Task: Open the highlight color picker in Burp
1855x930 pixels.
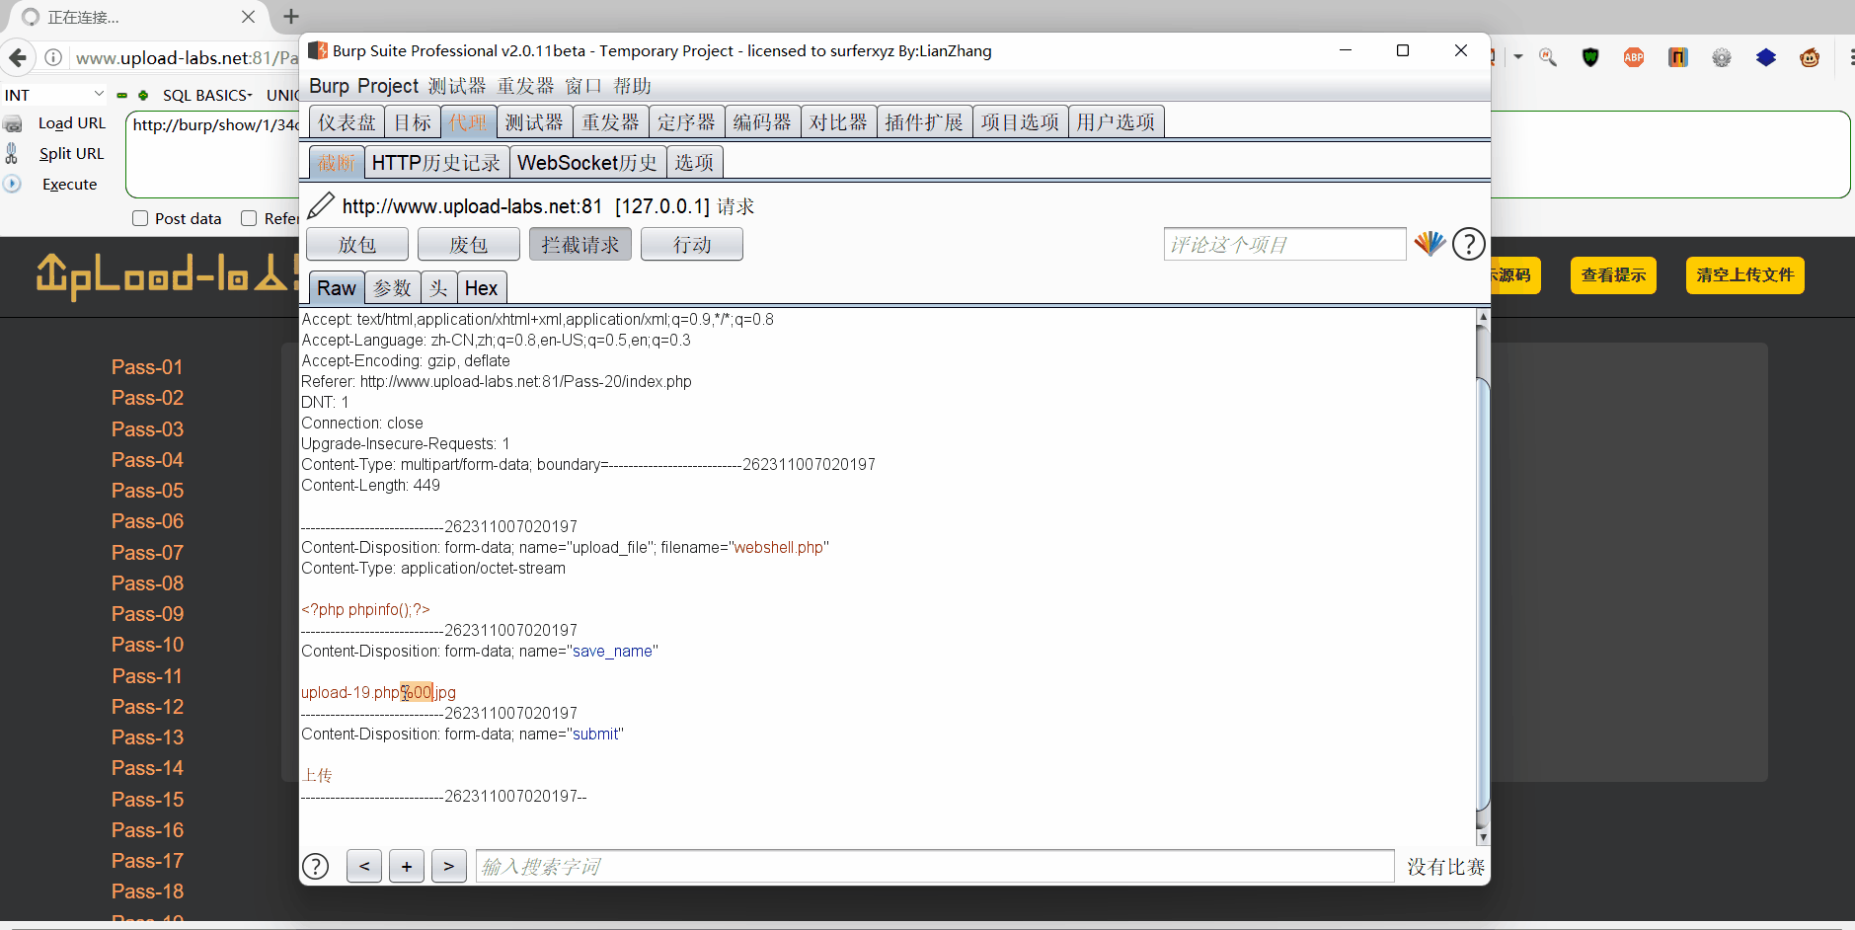Action: point(1430,243)
